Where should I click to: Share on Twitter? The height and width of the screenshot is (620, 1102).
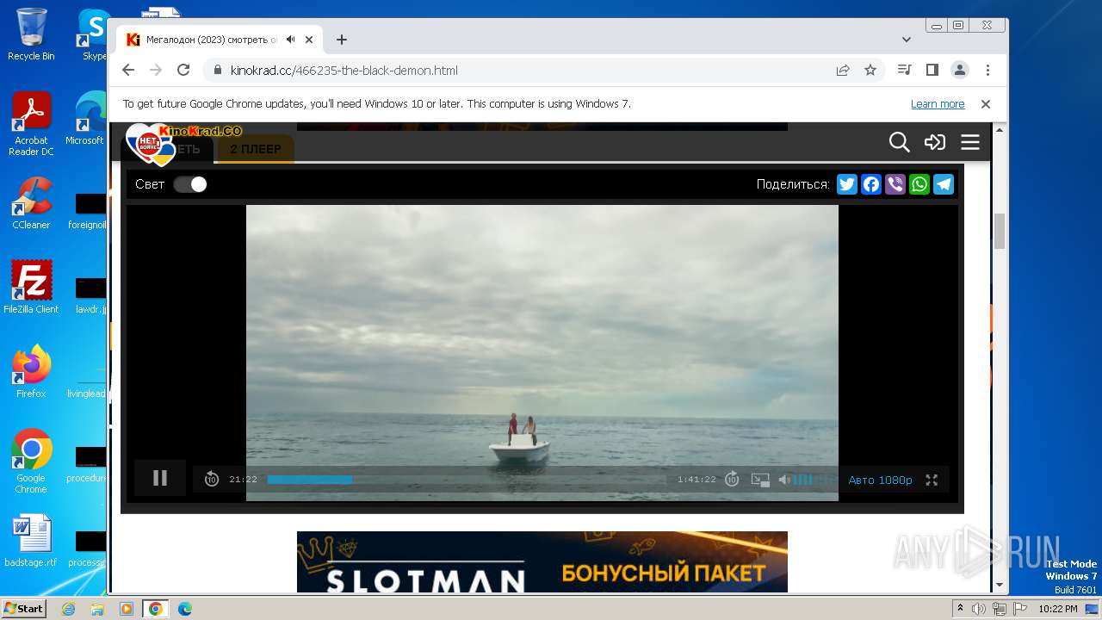coord(847,184)
